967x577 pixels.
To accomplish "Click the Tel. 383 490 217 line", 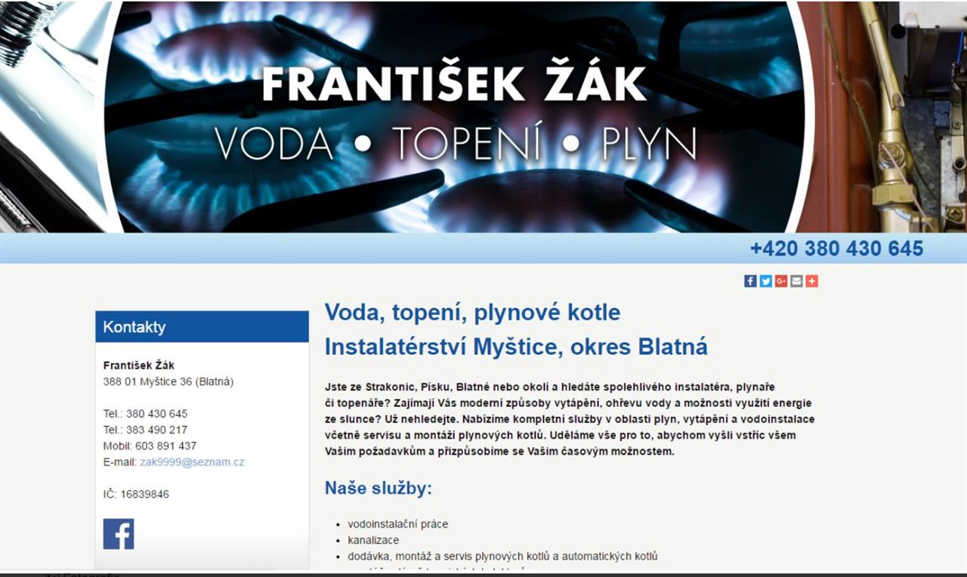I will pyautogui.click(x=145, y=430).
